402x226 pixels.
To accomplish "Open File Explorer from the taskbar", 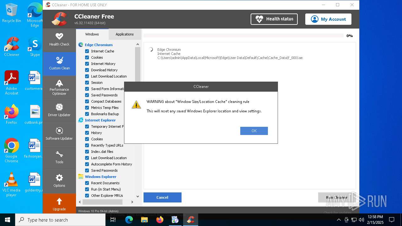I will [144, 220].
